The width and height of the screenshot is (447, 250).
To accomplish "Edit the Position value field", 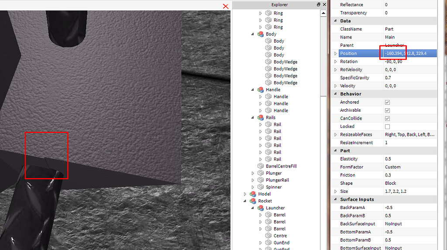I will coord(410,53).
